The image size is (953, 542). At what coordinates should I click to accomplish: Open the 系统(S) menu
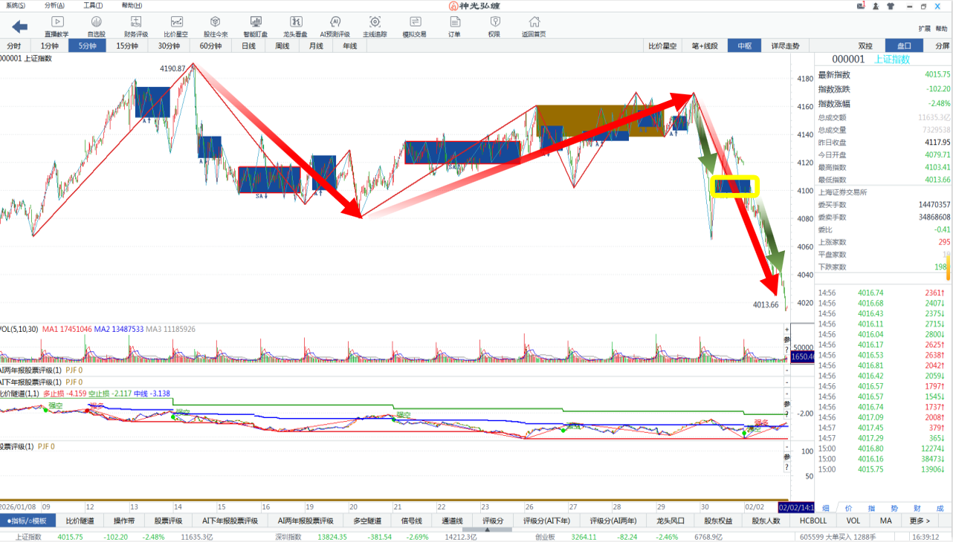coord(15,5)
